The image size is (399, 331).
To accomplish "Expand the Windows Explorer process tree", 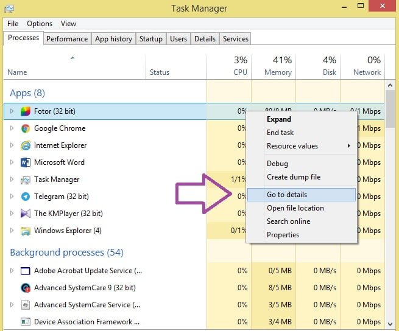I will point(12,231).
